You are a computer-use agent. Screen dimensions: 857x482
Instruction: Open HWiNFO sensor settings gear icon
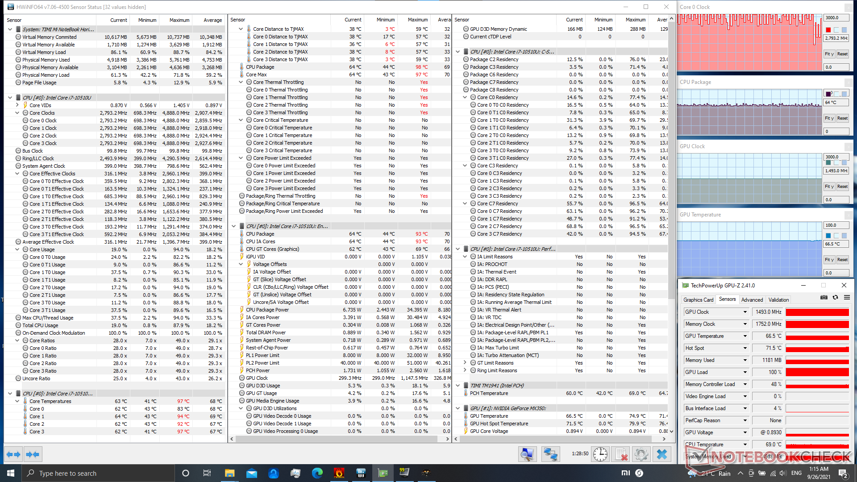(641, 454)
